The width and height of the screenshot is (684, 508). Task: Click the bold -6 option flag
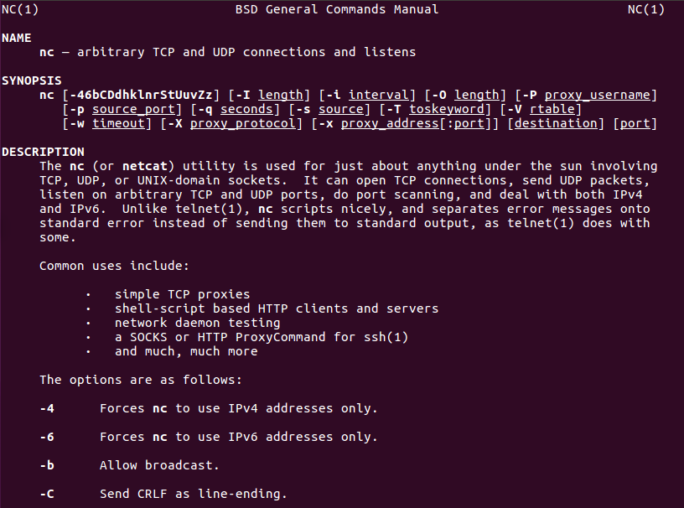pyautogui.click(x=47, y=437)
